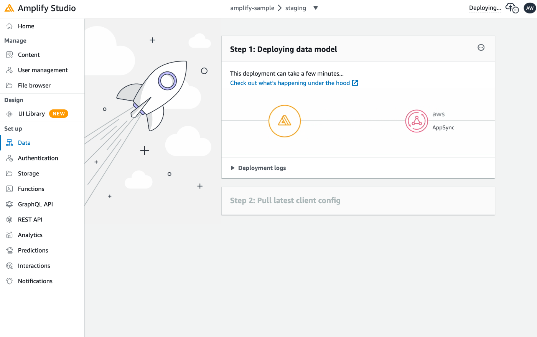Click 'Step 1: Deploying data model' heading
The image size is (537, 337).
(x=283, y=49)
